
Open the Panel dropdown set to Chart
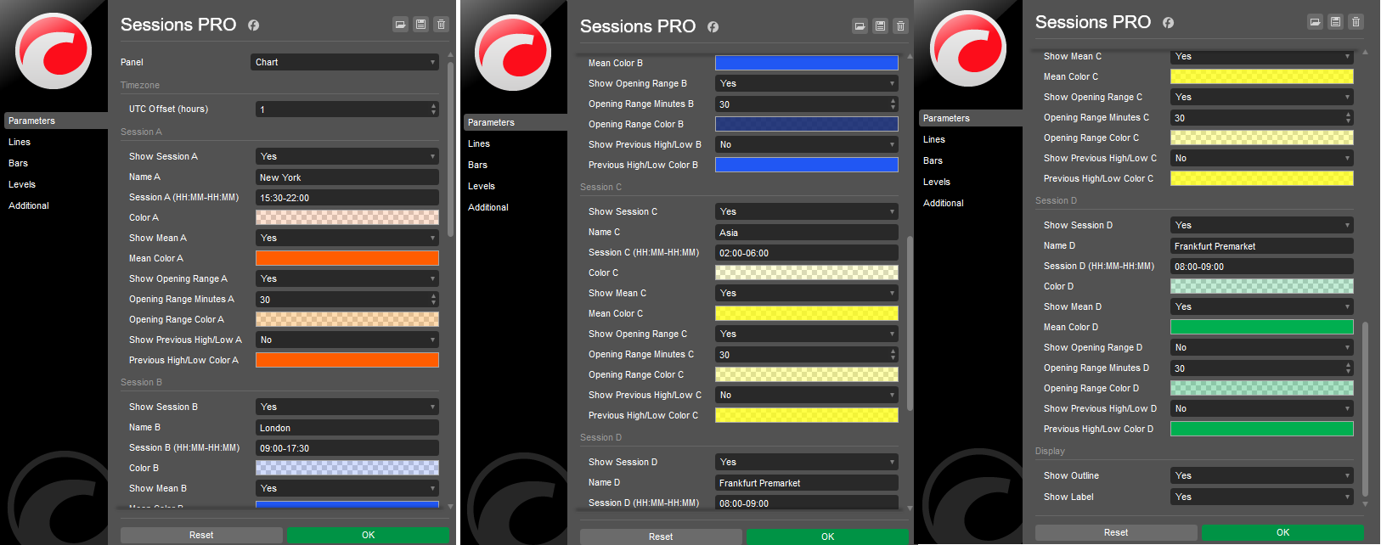tap(345, 62)
